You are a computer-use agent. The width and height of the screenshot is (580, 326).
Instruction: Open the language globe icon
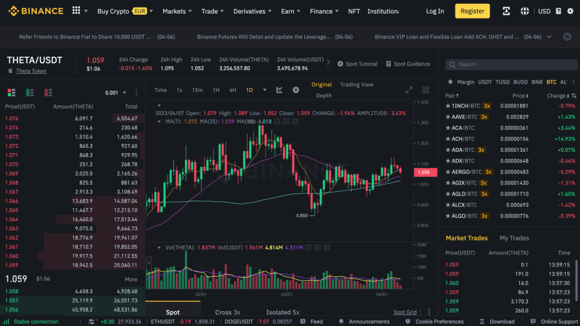click(x=525, y=11)
